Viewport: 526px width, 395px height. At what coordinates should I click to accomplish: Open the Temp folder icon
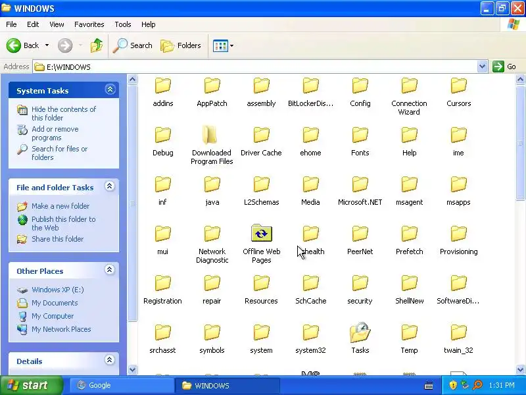tap(409, 332)
